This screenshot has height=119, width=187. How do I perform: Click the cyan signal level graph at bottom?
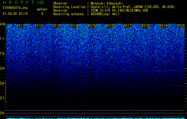tap(95, 118)
